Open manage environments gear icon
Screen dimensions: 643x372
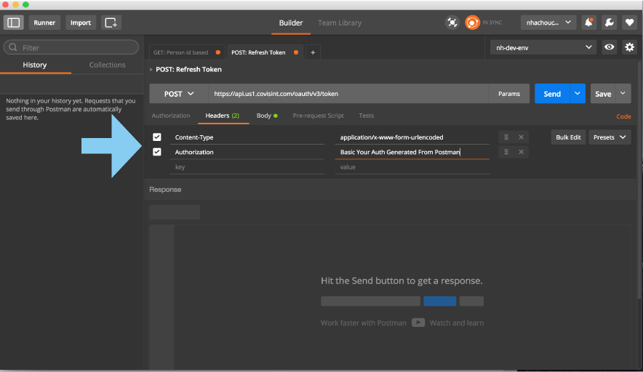click(x=630, y=47)
